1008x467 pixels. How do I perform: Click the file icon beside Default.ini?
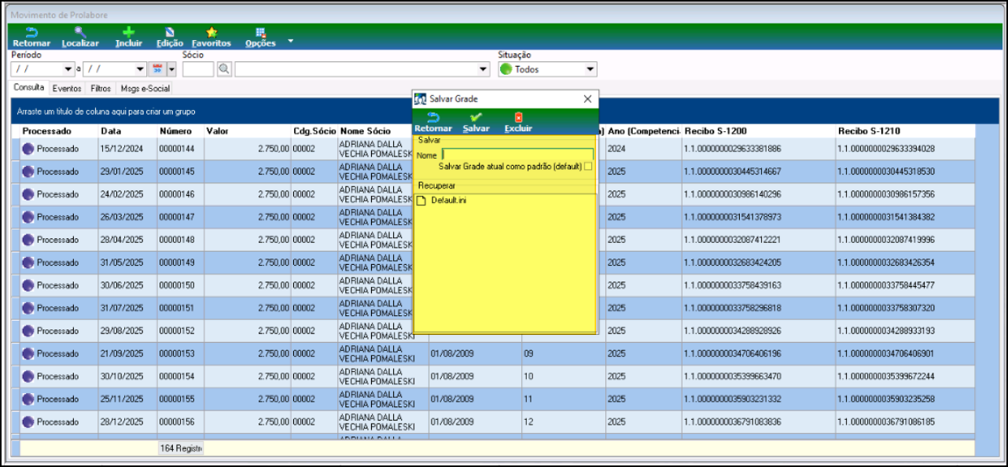(x=421, y=201)
